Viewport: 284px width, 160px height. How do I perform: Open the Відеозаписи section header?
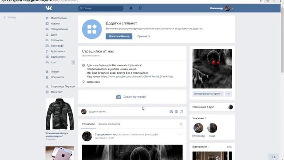coord(201,147)
